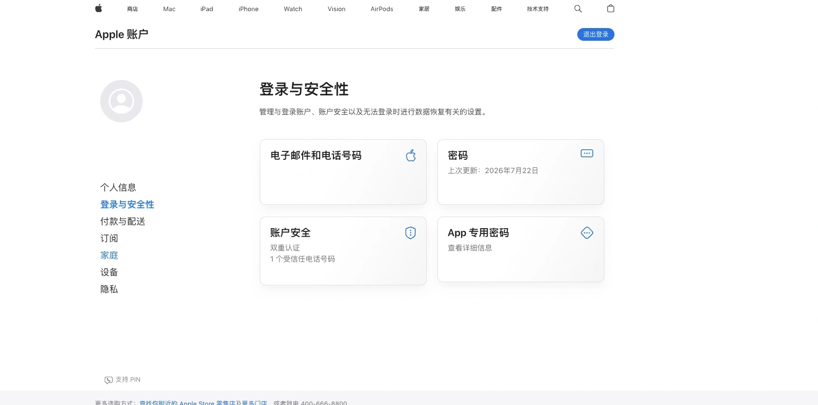The image size is (818, 405).
Task: Click the 电子邮件和电话号码 card title
Action: coord(316,156)
